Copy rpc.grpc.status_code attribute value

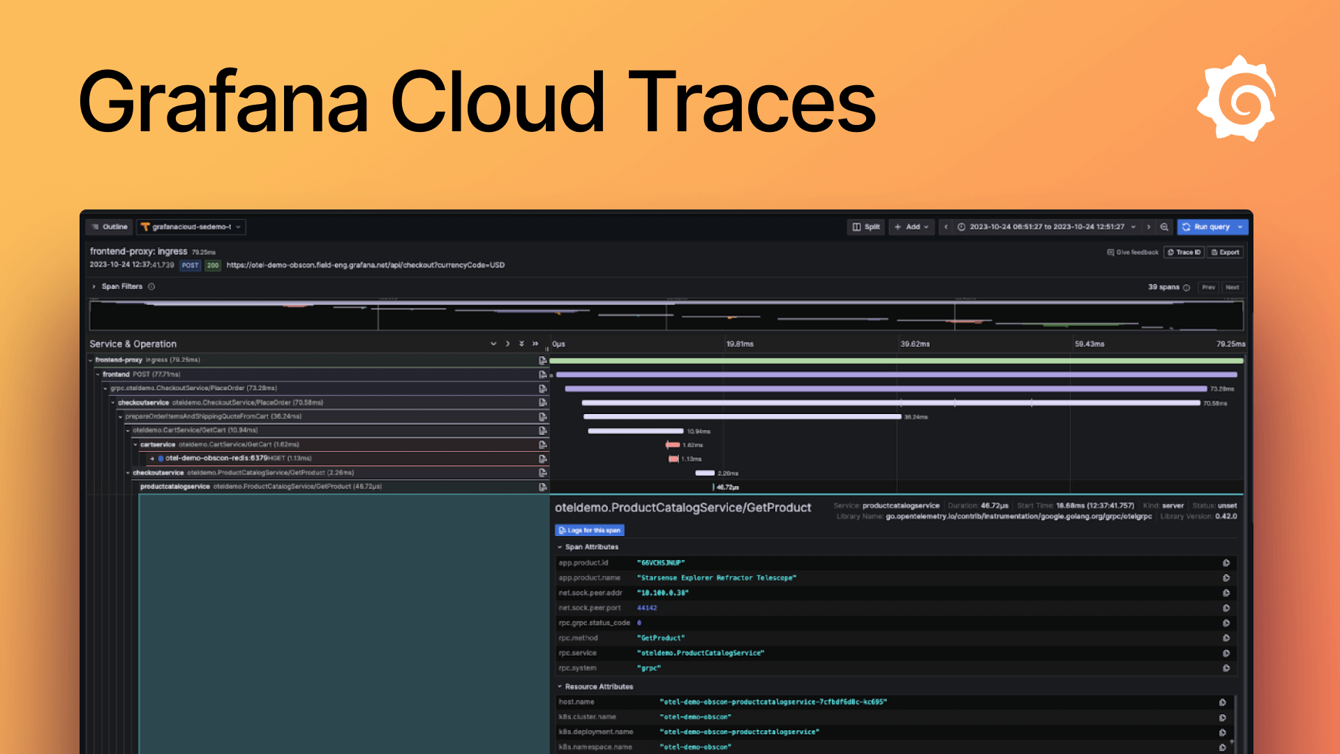pos(1226,623)
